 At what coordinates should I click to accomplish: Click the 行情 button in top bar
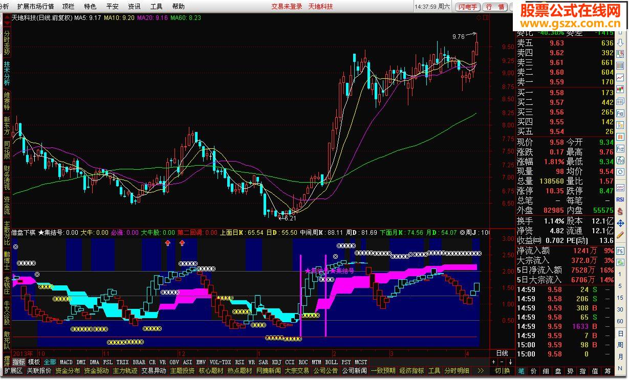(495, 7)
